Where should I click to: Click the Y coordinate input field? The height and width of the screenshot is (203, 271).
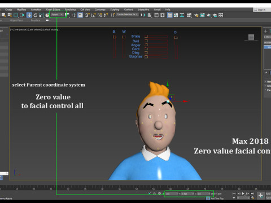(x=187, y=193)
